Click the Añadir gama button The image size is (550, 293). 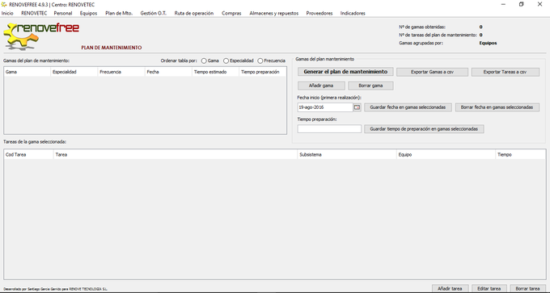321,86
